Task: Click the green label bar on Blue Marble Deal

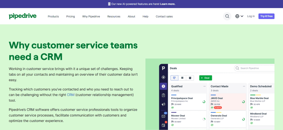Action: tap(253, 95)
